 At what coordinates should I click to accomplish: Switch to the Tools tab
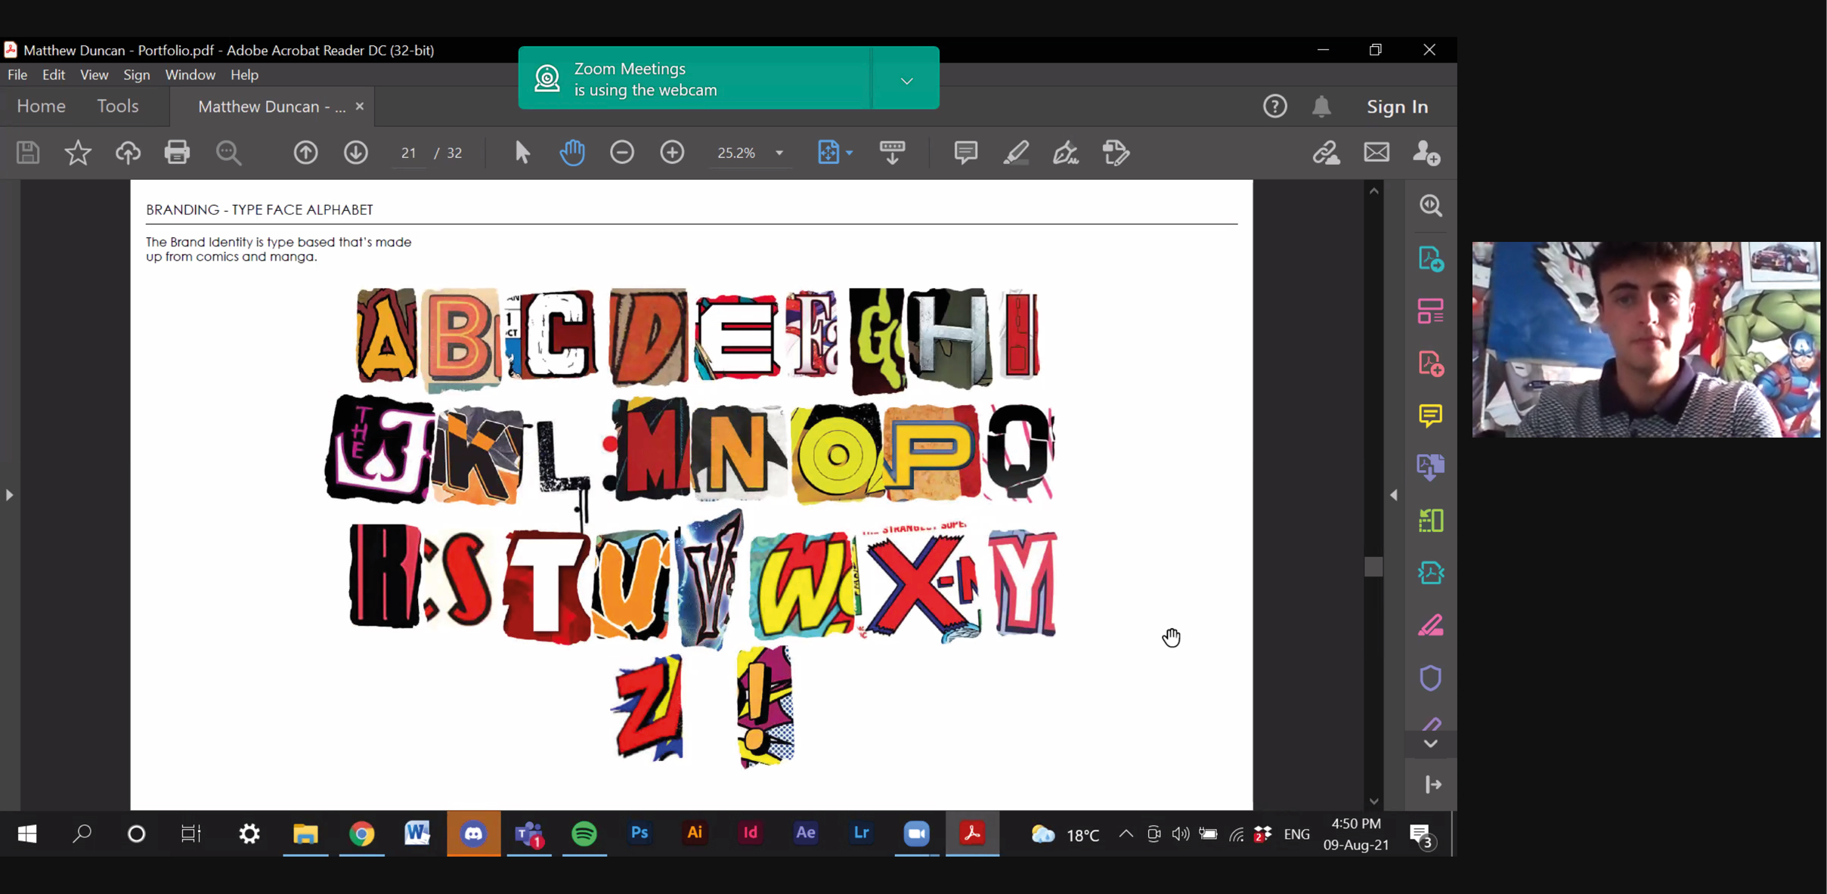[117, 107]
